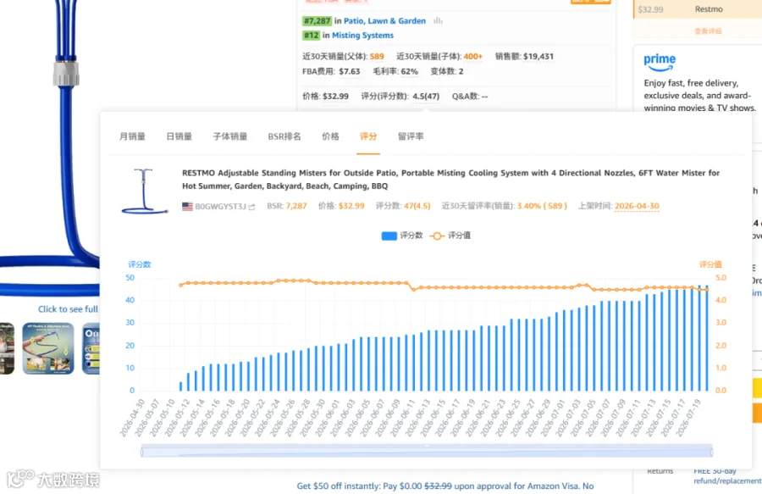The image size is (762, 494).
Task: Click the Prime logo in the sidebar
Action: (x=660, y=62)
